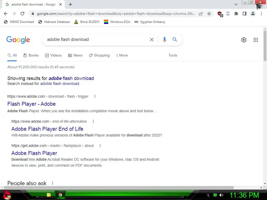This screenshot has width=267, height=200.
Task: Close the adoble flash download tab
Action: [60, 4]
